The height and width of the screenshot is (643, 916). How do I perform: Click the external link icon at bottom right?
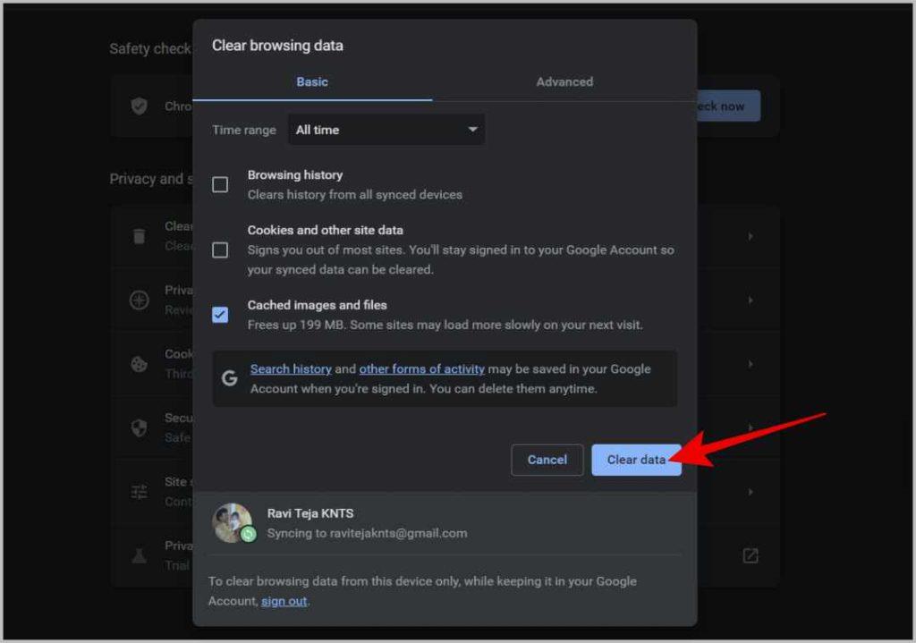(751, 555)
